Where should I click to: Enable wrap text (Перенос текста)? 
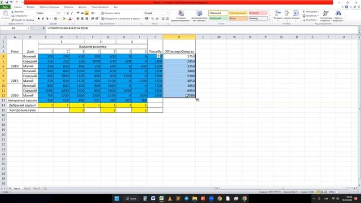(x=111, y=14)
